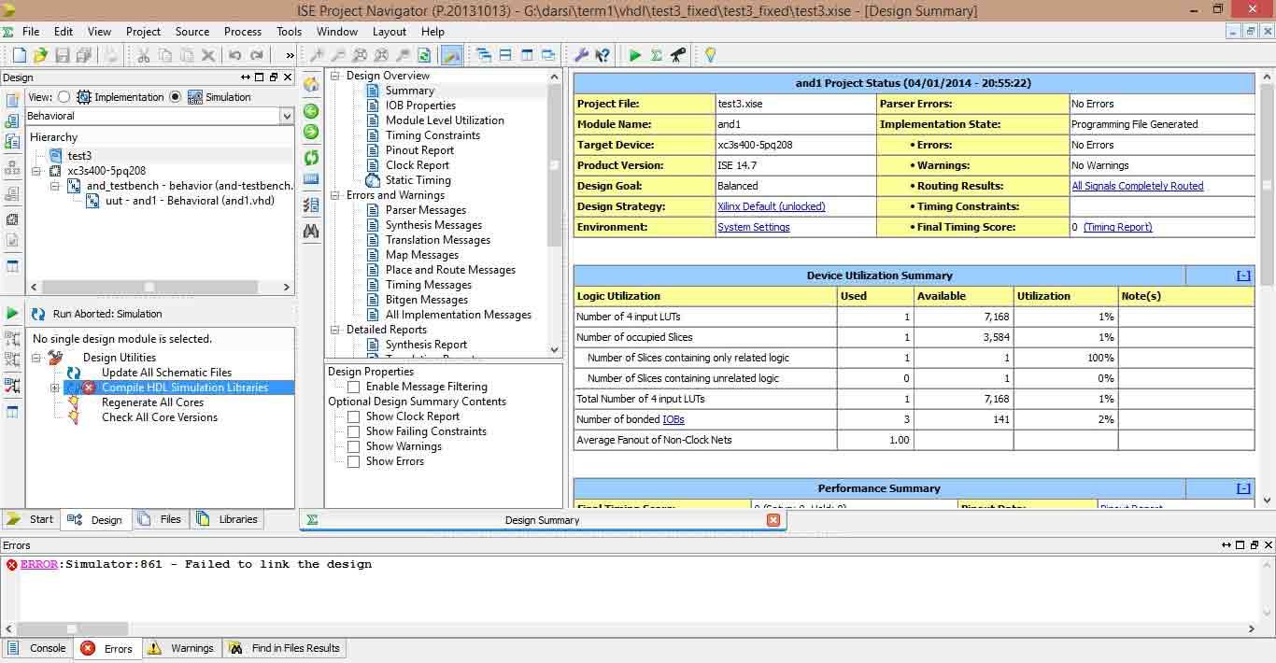Click the light bulb tips icon
Viewport: 1276px width, 663px height.
[710, 55]
